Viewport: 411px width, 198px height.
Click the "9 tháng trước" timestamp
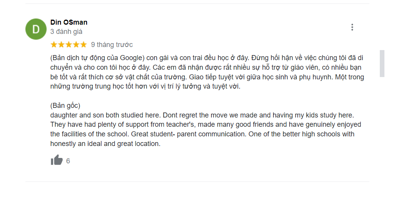pyautogui.click(x=112, y=45)
